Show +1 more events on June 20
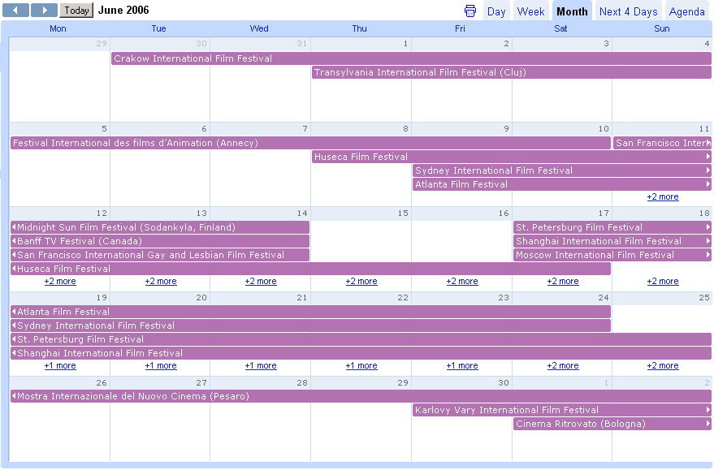 161,365
